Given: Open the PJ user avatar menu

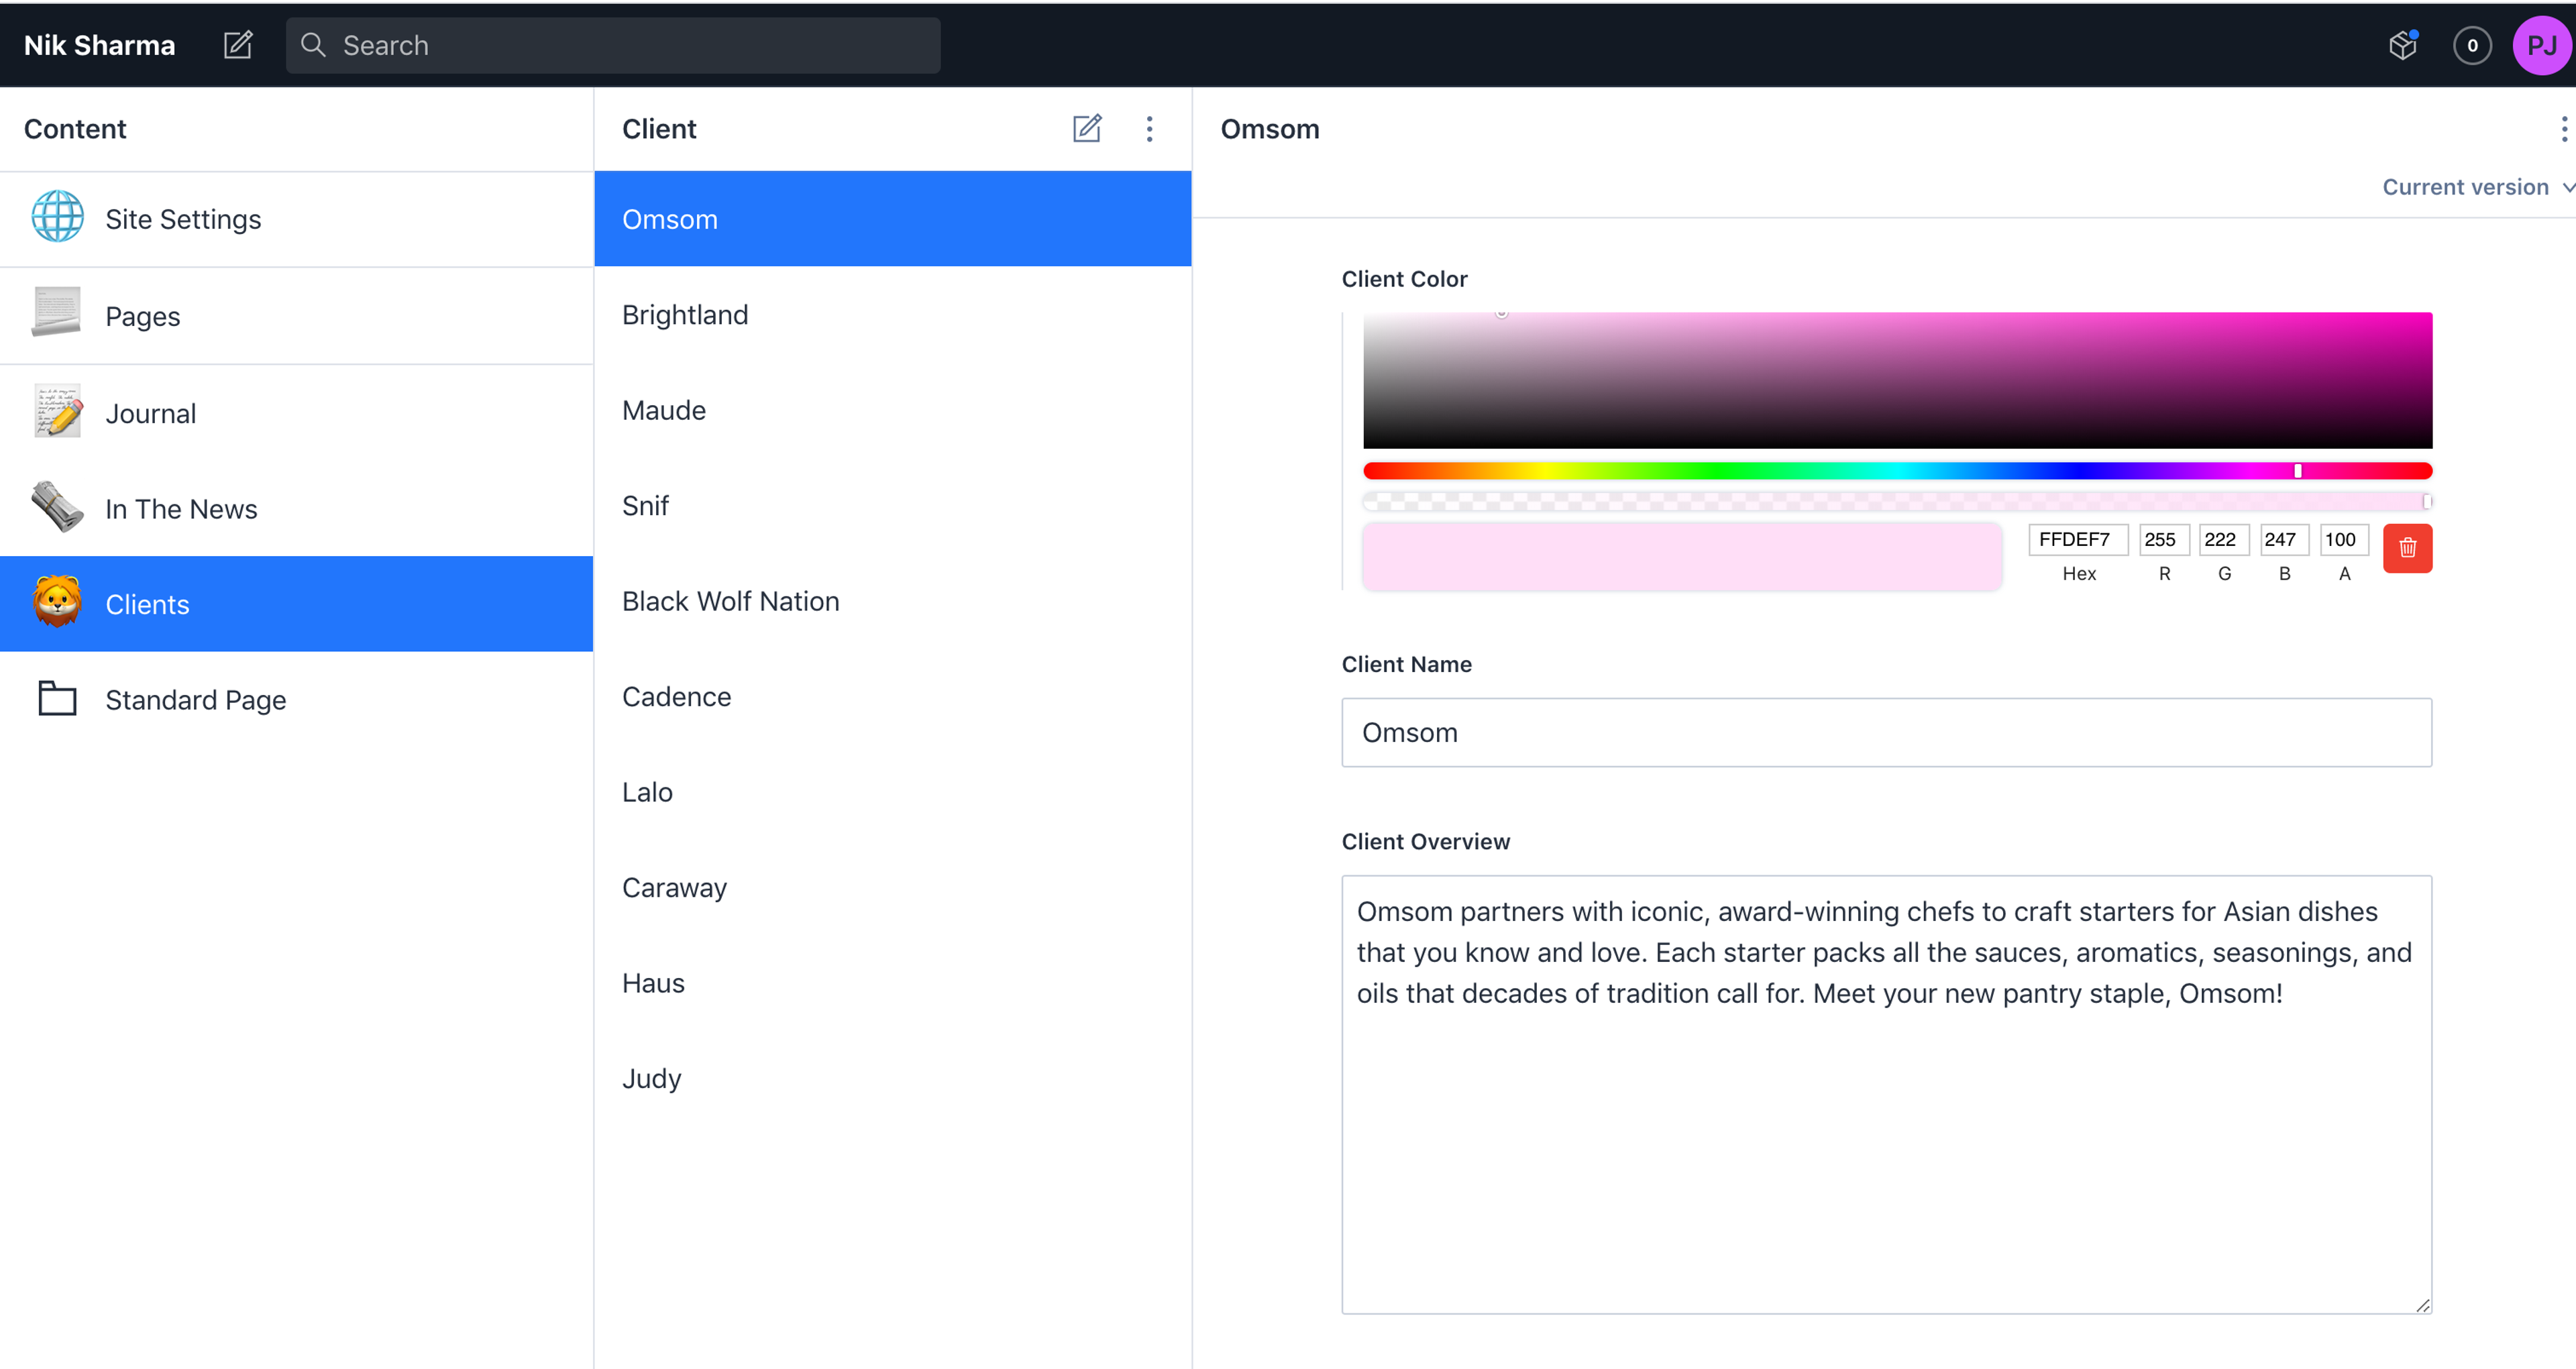Looking at the screenshot, I should [x=2541, y=45].
